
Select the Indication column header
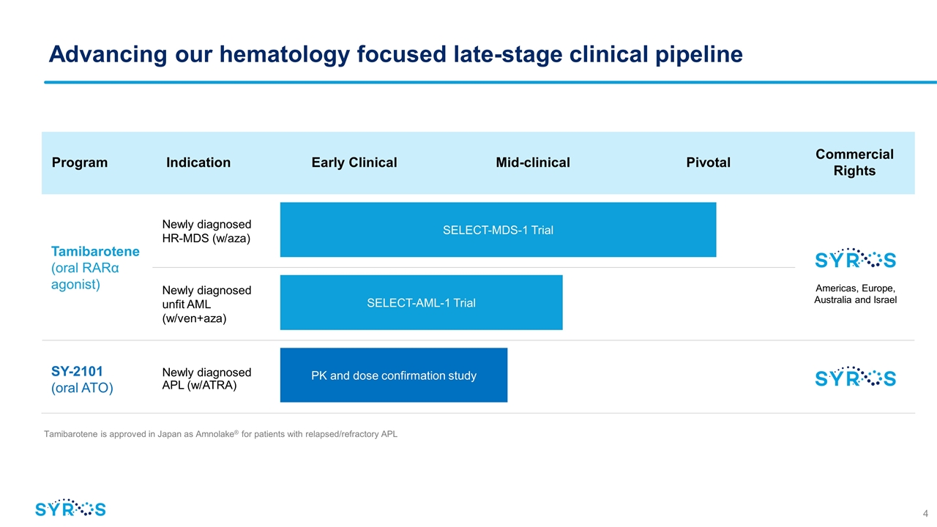point(198,162)
